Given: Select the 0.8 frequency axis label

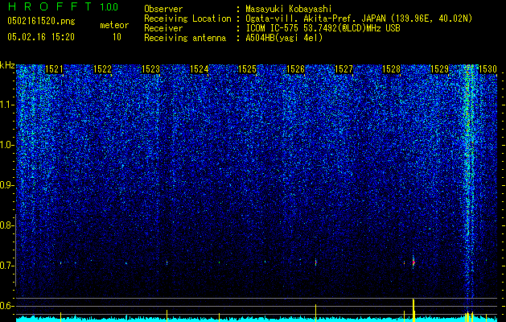Looking at the screenshot, I should coord(6,225).
